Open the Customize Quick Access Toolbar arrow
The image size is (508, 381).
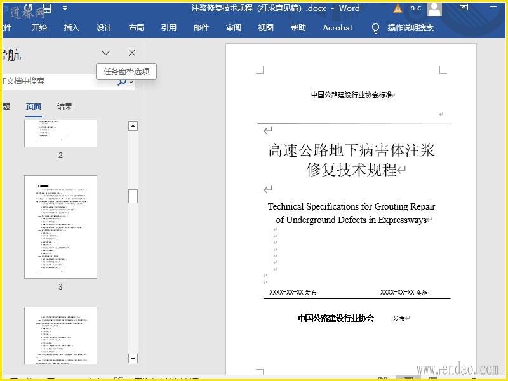coord(65,8)
